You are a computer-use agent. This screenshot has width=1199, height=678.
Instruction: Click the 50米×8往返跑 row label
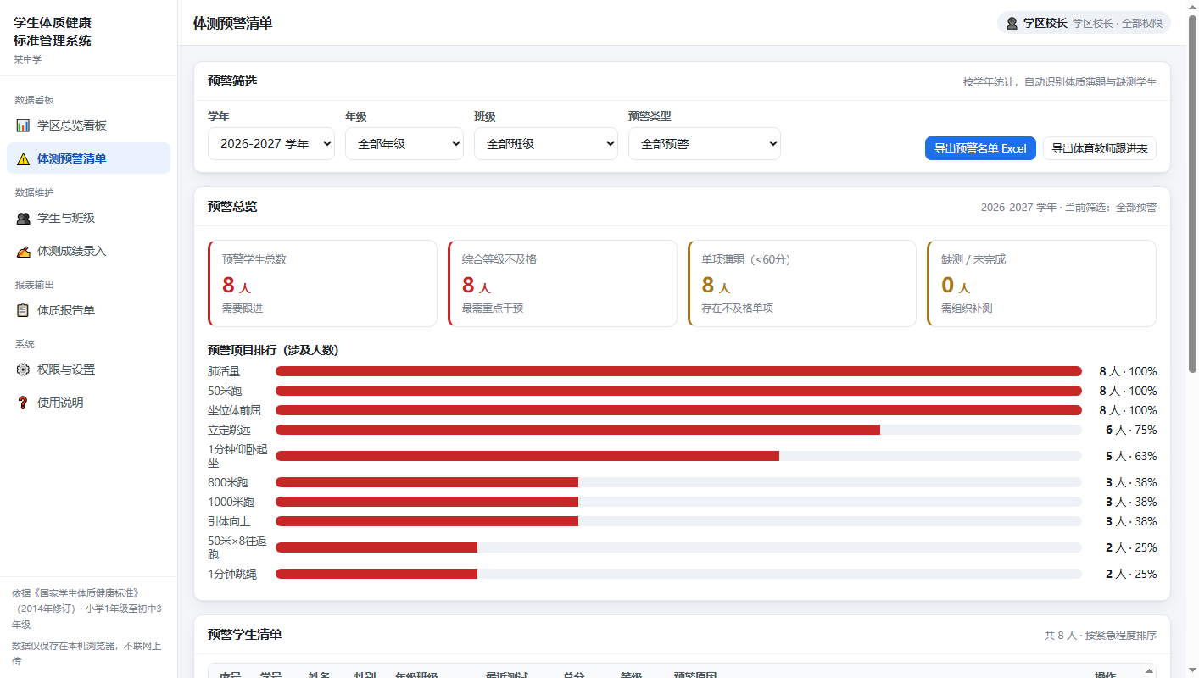tap(237, 547)
